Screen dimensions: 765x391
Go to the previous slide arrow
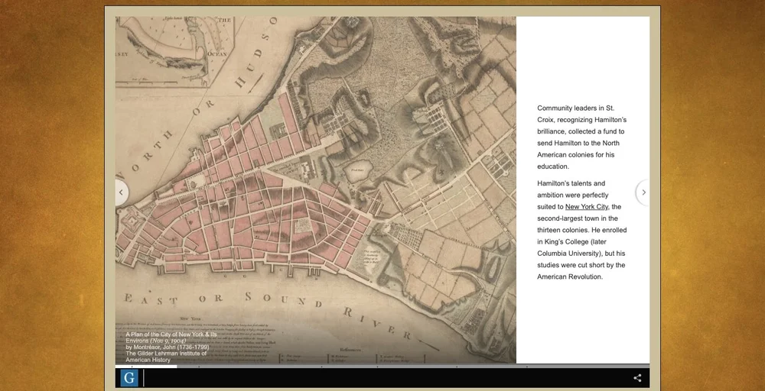121,192
